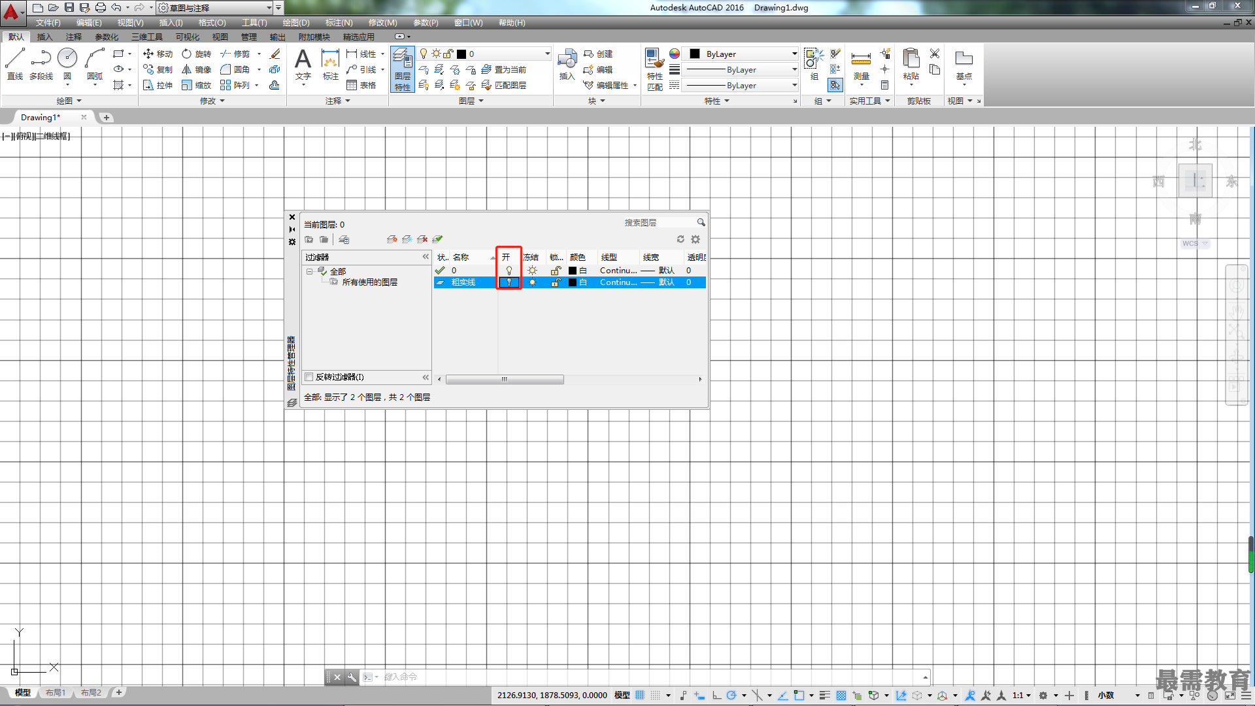Click the layer list horizontal scrollbar

(504, 379)
